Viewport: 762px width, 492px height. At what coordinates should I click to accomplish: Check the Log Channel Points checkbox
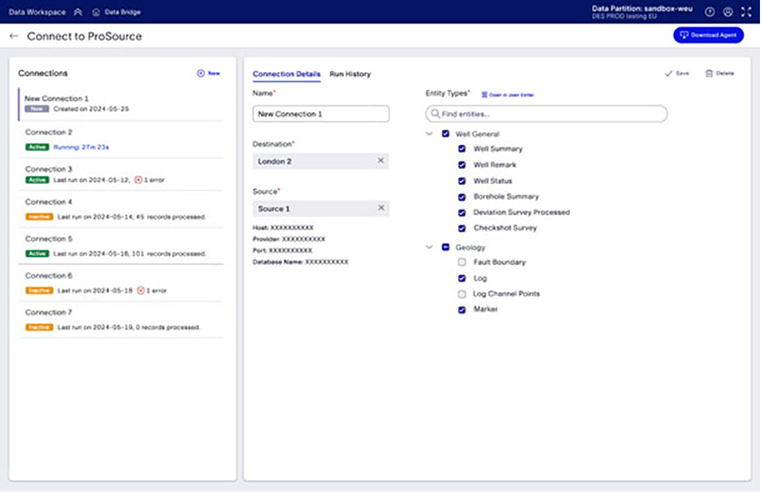tap(462, 294)
